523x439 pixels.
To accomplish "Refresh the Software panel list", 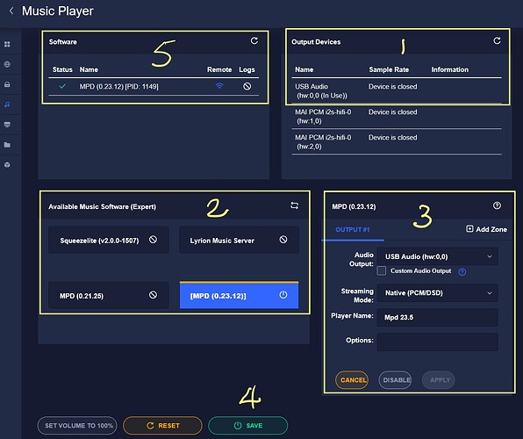I will (254, 40).
